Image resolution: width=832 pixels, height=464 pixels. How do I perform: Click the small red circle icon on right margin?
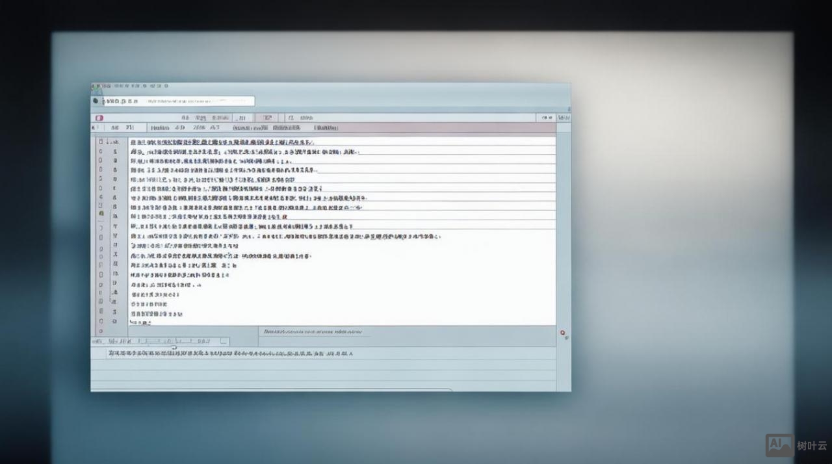pyautogui.click(x=563, y=333)
